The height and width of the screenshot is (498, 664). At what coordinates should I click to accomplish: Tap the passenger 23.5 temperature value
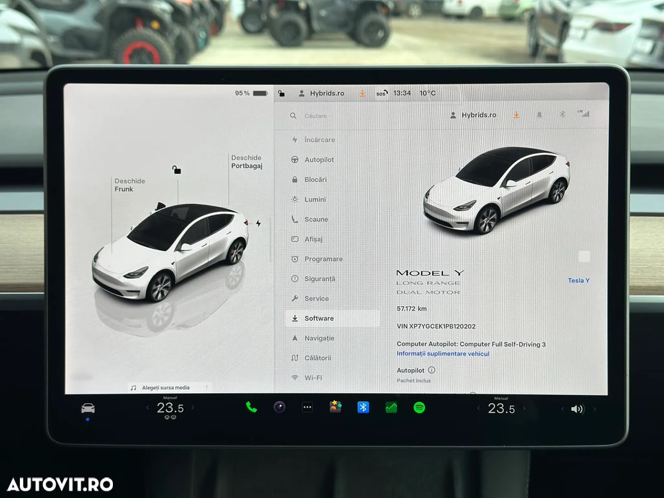tap(501, 408)
